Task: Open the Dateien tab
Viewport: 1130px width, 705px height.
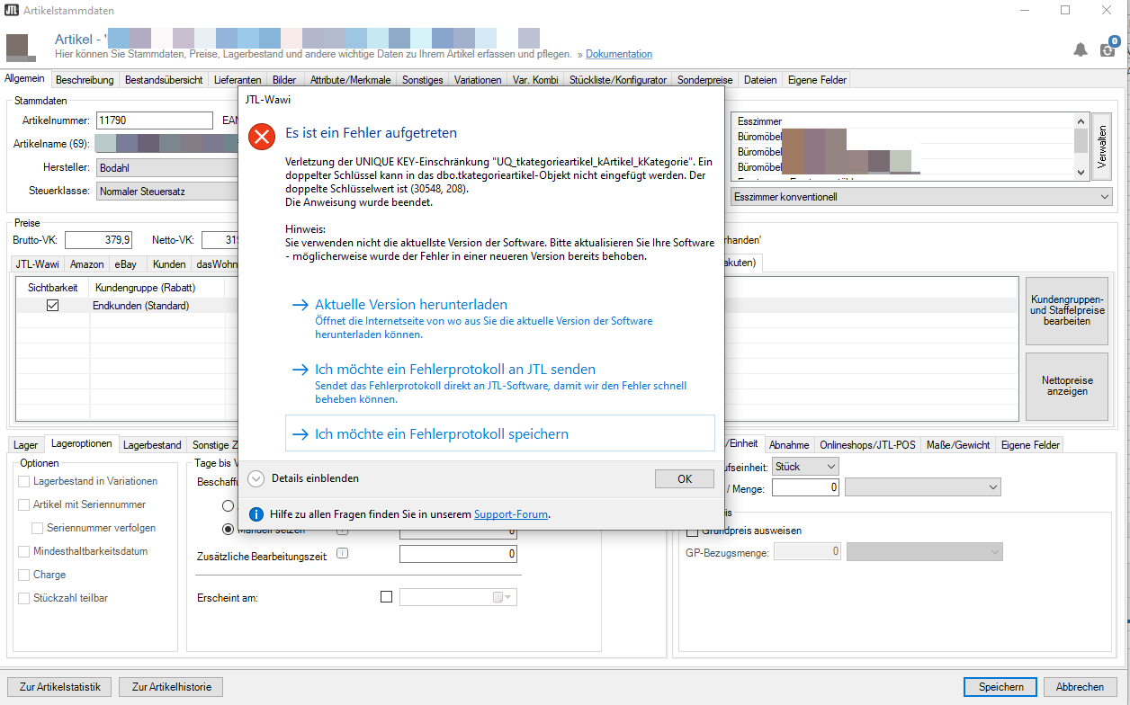Action: [760, 80]
